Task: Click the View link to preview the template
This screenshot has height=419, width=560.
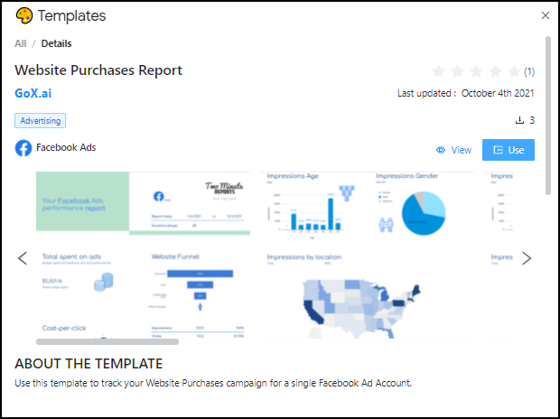Action: tap(461, 150)
